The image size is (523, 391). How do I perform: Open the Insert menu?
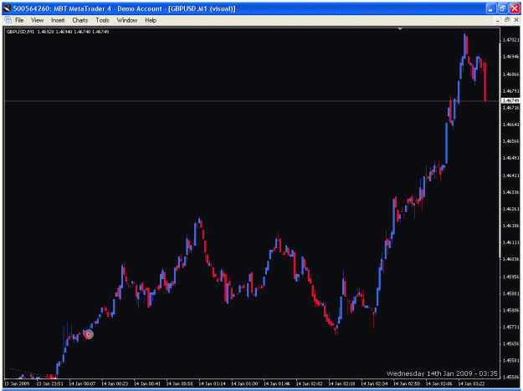pos(58,20)
